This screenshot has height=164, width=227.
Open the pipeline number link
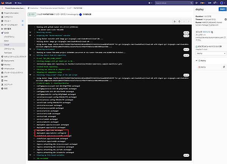pos(213,46)
